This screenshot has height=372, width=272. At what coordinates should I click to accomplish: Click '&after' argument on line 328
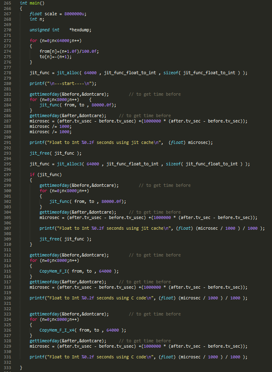(69, 341)
